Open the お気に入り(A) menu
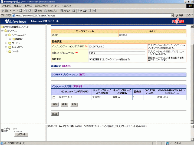Viewport: 194px width, 145px height. pos(41,6)
